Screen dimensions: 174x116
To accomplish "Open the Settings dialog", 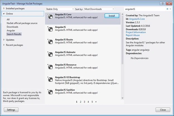I will pos(11,110).
